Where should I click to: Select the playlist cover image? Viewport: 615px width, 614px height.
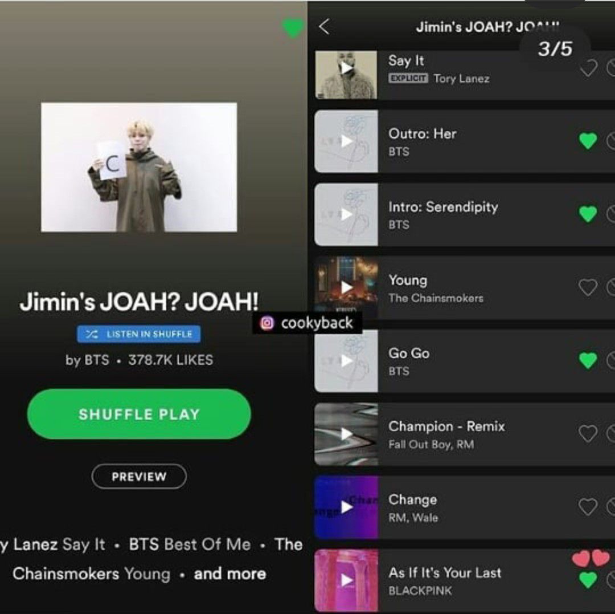click(139, 167)
